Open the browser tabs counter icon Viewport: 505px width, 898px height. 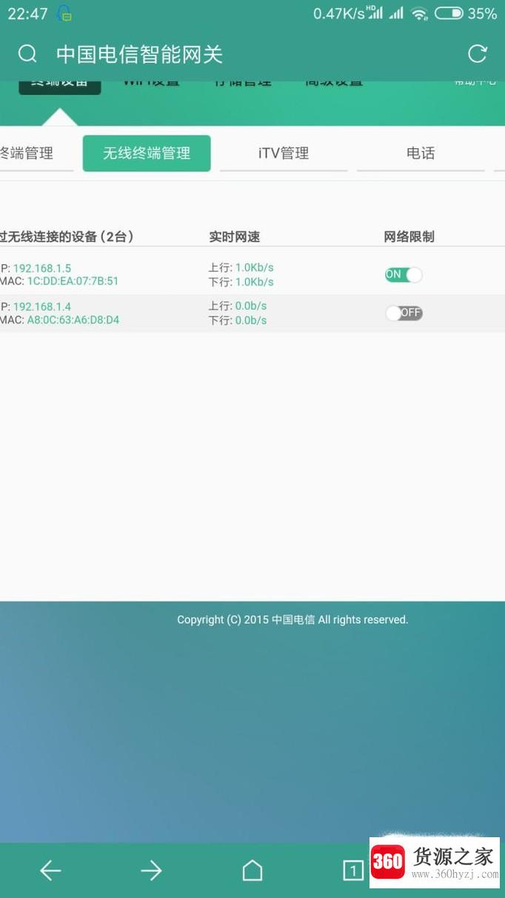click(x=353, y=871)
